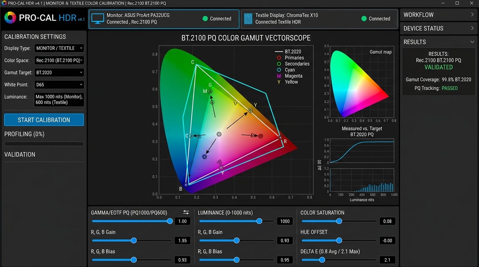Click the gamma bias value field 0.93

182,260
